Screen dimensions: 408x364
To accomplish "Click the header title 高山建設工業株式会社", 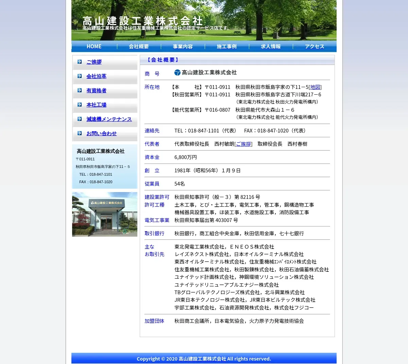I will coord(142,20).
